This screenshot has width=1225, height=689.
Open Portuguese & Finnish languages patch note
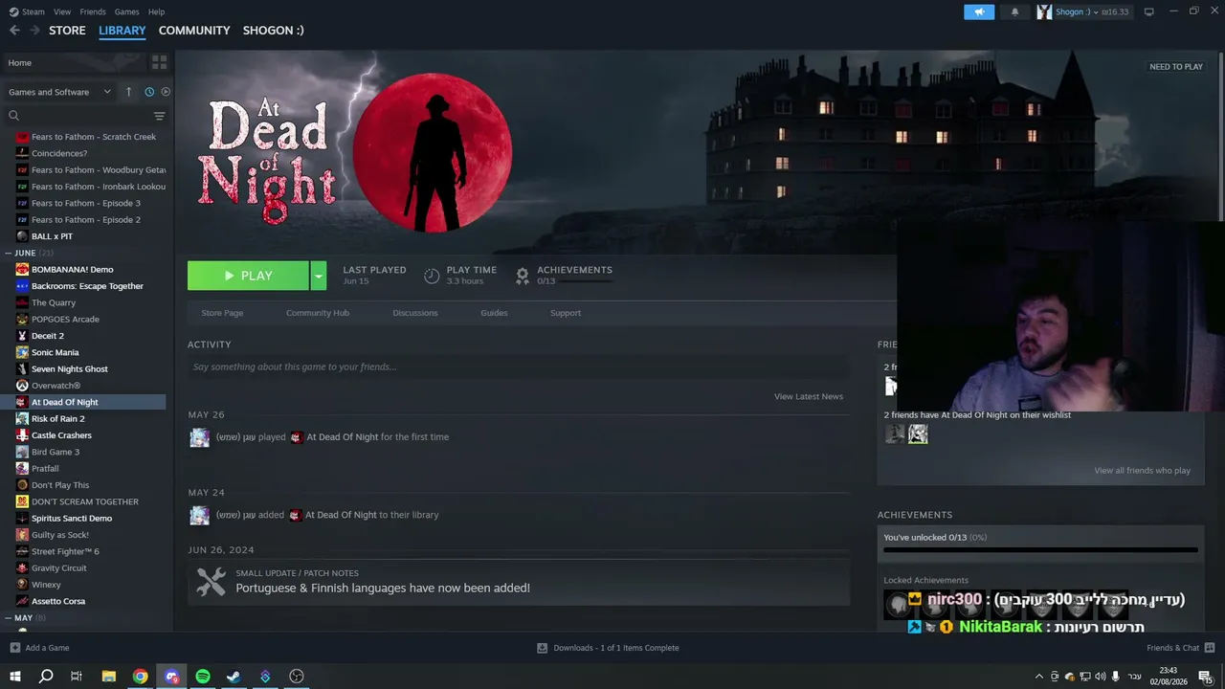pyautogui.click(x=383, y=589)
